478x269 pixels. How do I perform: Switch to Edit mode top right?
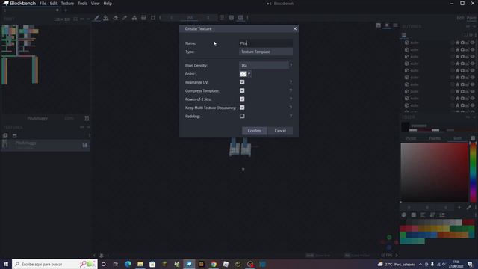coord(460,18)
